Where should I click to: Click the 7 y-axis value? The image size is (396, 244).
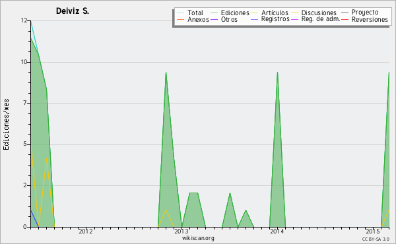tap(25, 103)
